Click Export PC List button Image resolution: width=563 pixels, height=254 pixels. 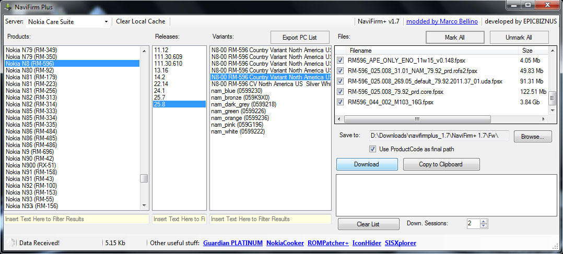(300, 38)
